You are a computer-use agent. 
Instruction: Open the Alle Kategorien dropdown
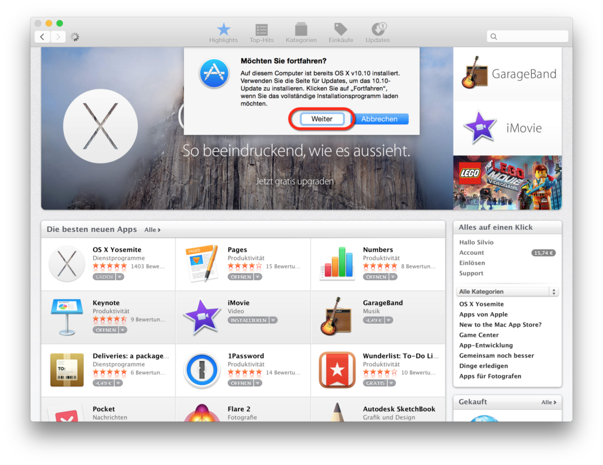[507, 292]
